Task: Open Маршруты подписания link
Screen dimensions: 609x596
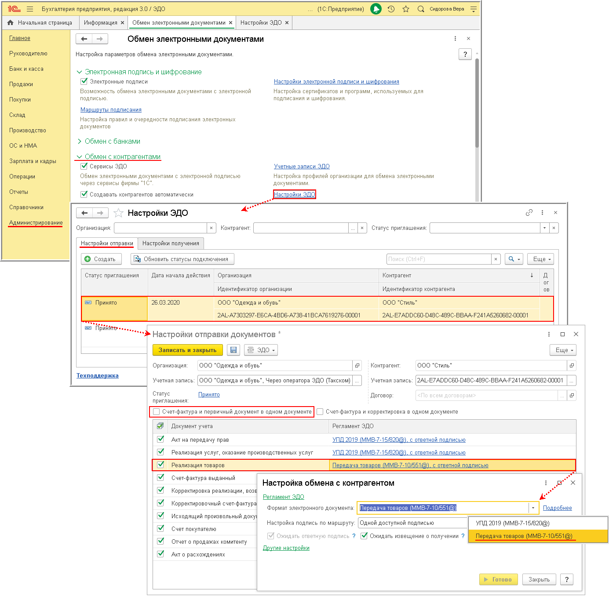Action: coord(111,110)
